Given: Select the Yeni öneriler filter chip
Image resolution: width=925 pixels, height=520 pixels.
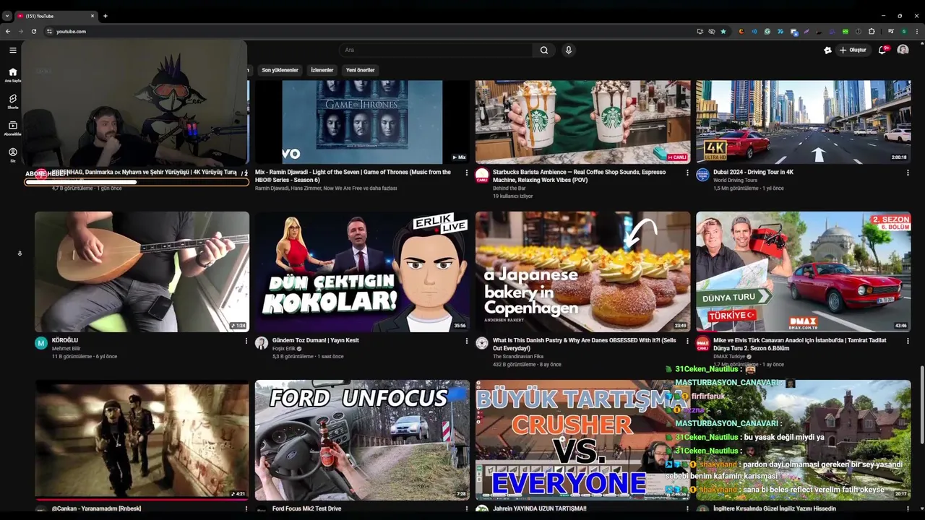Looking at the screenshot, I should pos(361,70).
